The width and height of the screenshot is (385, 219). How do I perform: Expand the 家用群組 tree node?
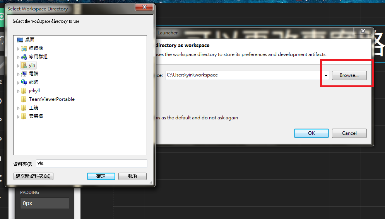click(x=18, y=57)
